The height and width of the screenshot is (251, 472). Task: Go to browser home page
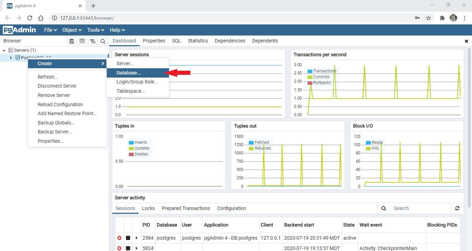(x=41, y=18)
